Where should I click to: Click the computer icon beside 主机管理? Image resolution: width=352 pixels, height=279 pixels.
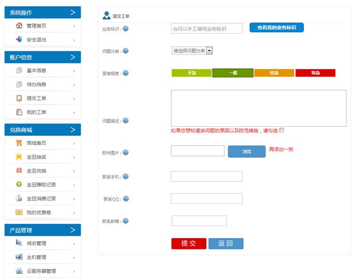pyautogui.click(x=19, y=257)
